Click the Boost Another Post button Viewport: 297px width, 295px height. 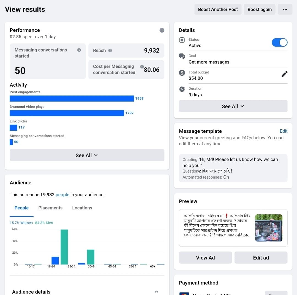pyautogui.click(x=218, y=9)
